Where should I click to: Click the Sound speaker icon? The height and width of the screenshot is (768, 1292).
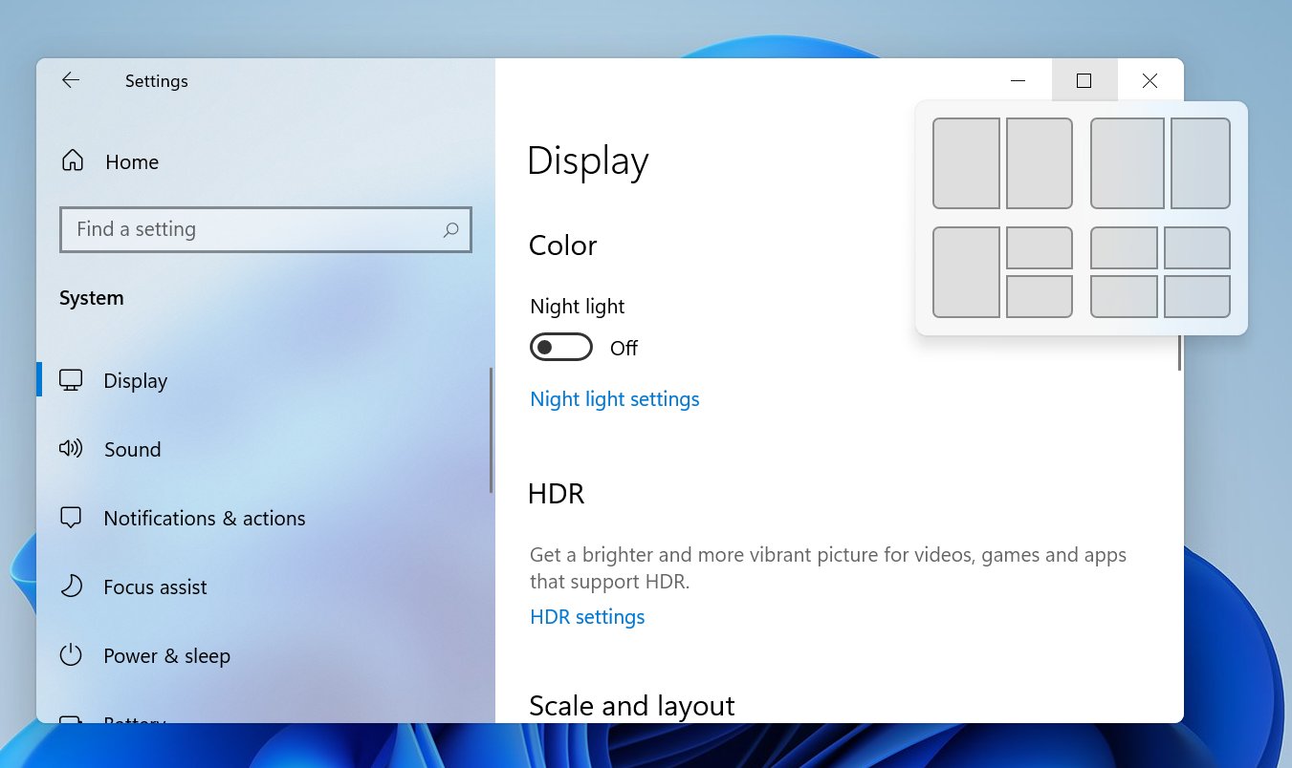pyautogui.click(x=70, y=448)
